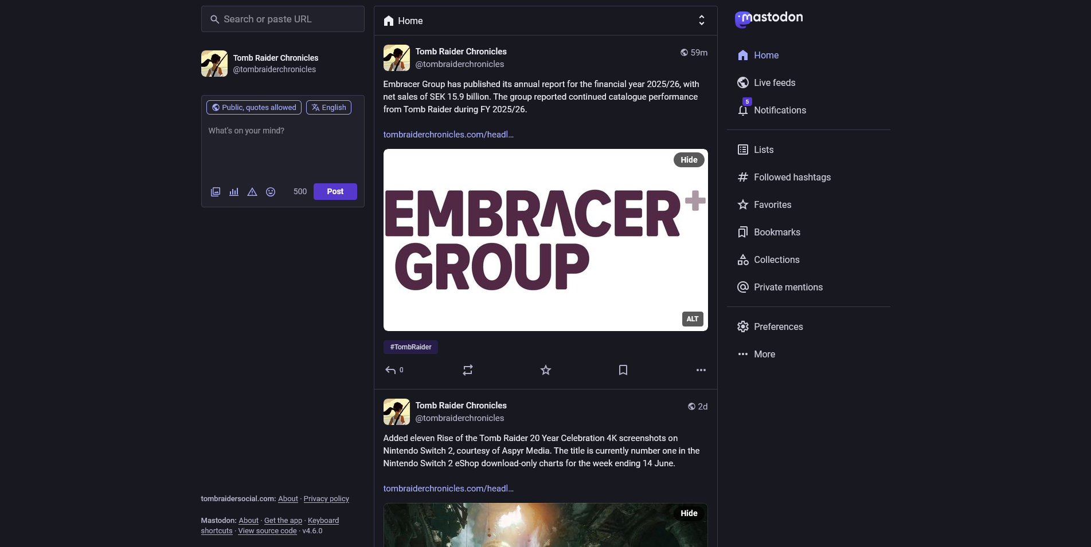Expand the Home column settings arrows
The width and height of the screenshot is (1091, 547).
[x=701, y=21]
